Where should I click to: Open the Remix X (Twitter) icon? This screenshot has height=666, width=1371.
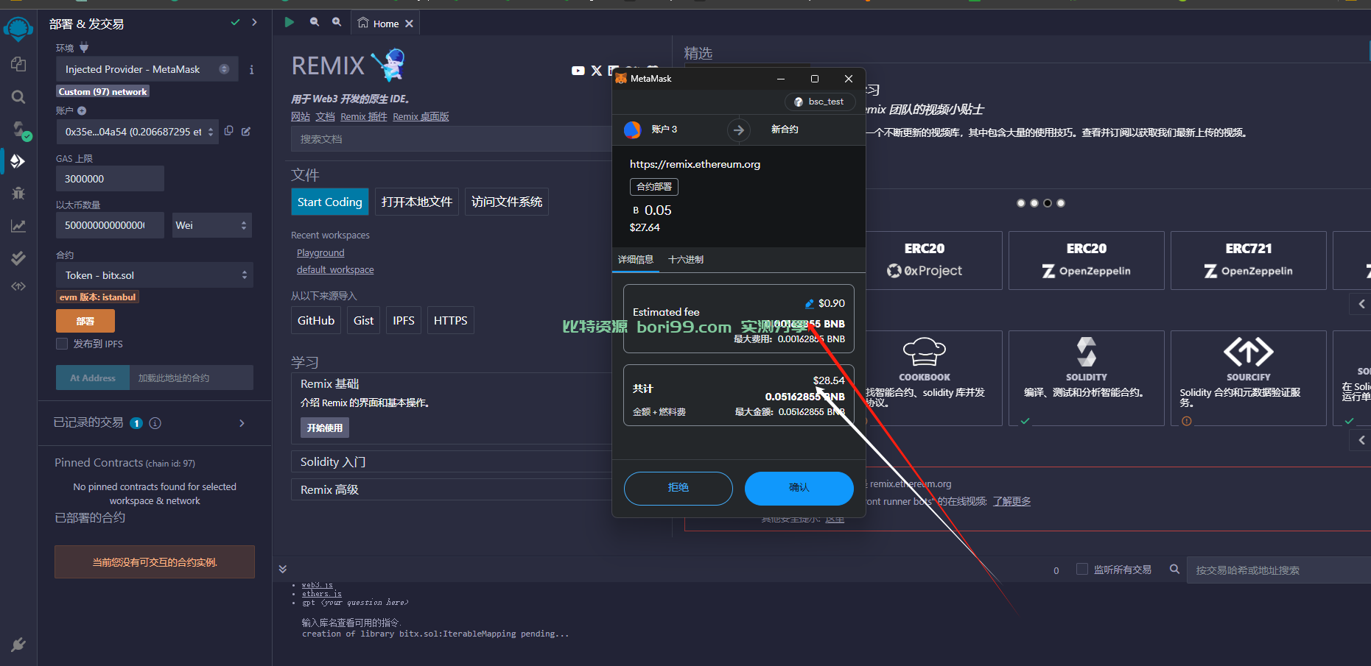(597, 71)
